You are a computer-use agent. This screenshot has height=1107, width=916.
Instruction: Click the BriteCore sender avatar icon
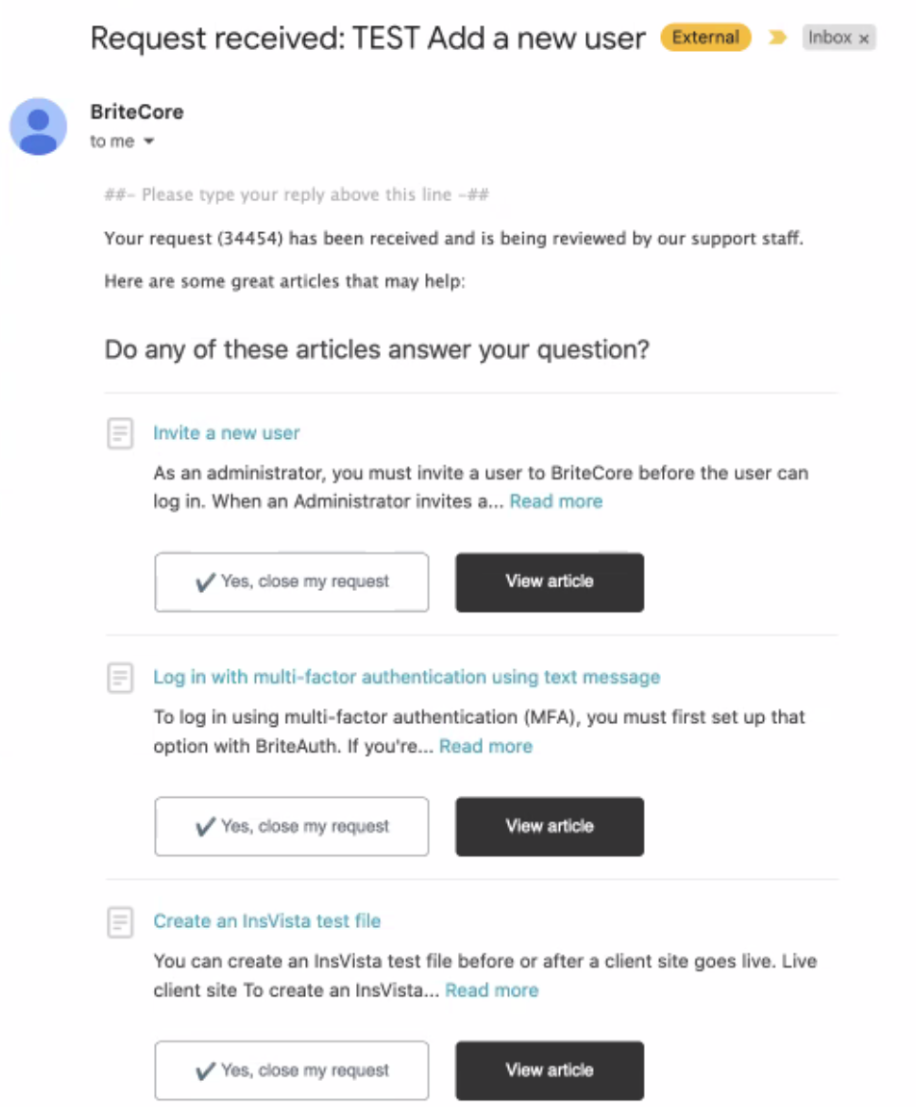[x=38, y=126]
